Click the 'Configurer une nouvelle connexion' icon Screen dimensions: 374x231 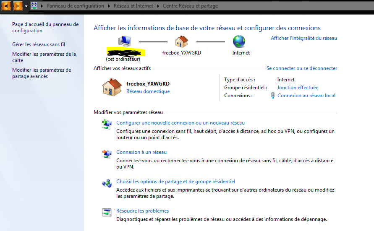pyautogui.click(x=107, y=124)
